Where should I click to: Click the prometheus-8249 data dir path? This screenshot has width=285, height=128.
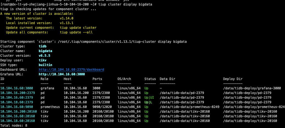(189, 107)
